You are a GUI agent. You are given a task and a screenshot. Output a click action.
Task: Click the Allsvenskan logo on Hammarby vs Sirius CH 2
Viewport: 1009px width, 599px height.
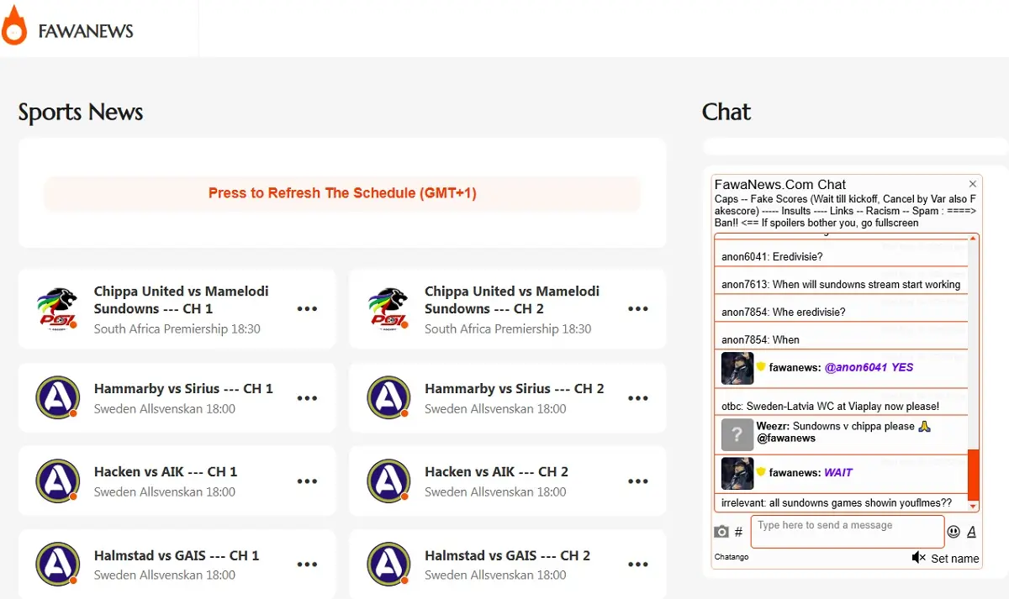click(388, 397)
